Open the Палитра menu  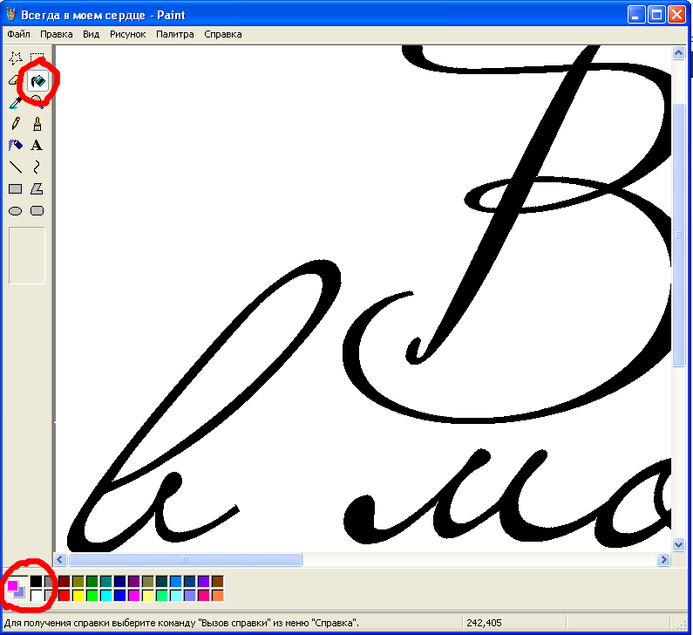point(175,34)
